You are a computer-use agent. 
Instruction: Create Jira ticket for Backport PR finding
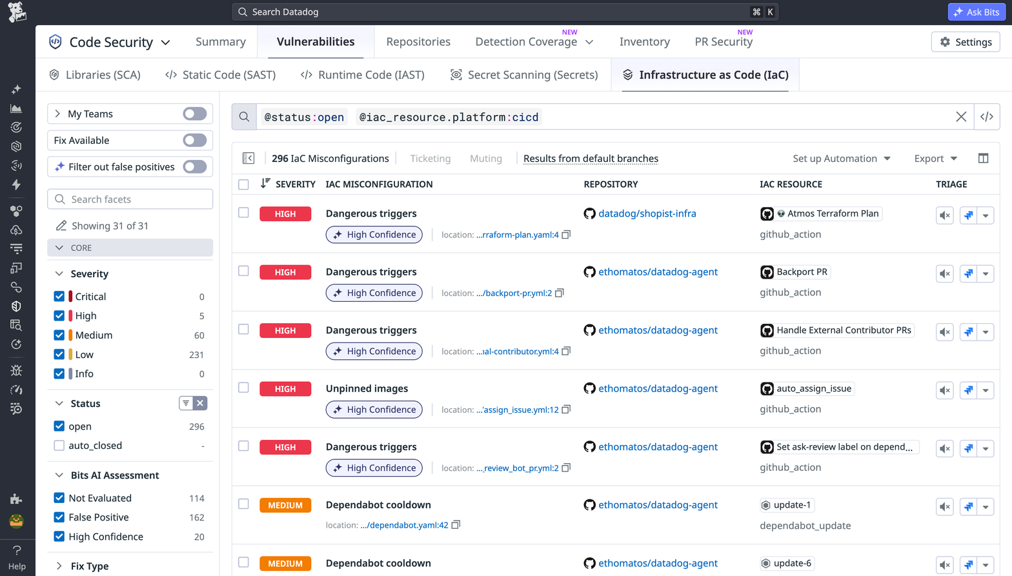968,273
